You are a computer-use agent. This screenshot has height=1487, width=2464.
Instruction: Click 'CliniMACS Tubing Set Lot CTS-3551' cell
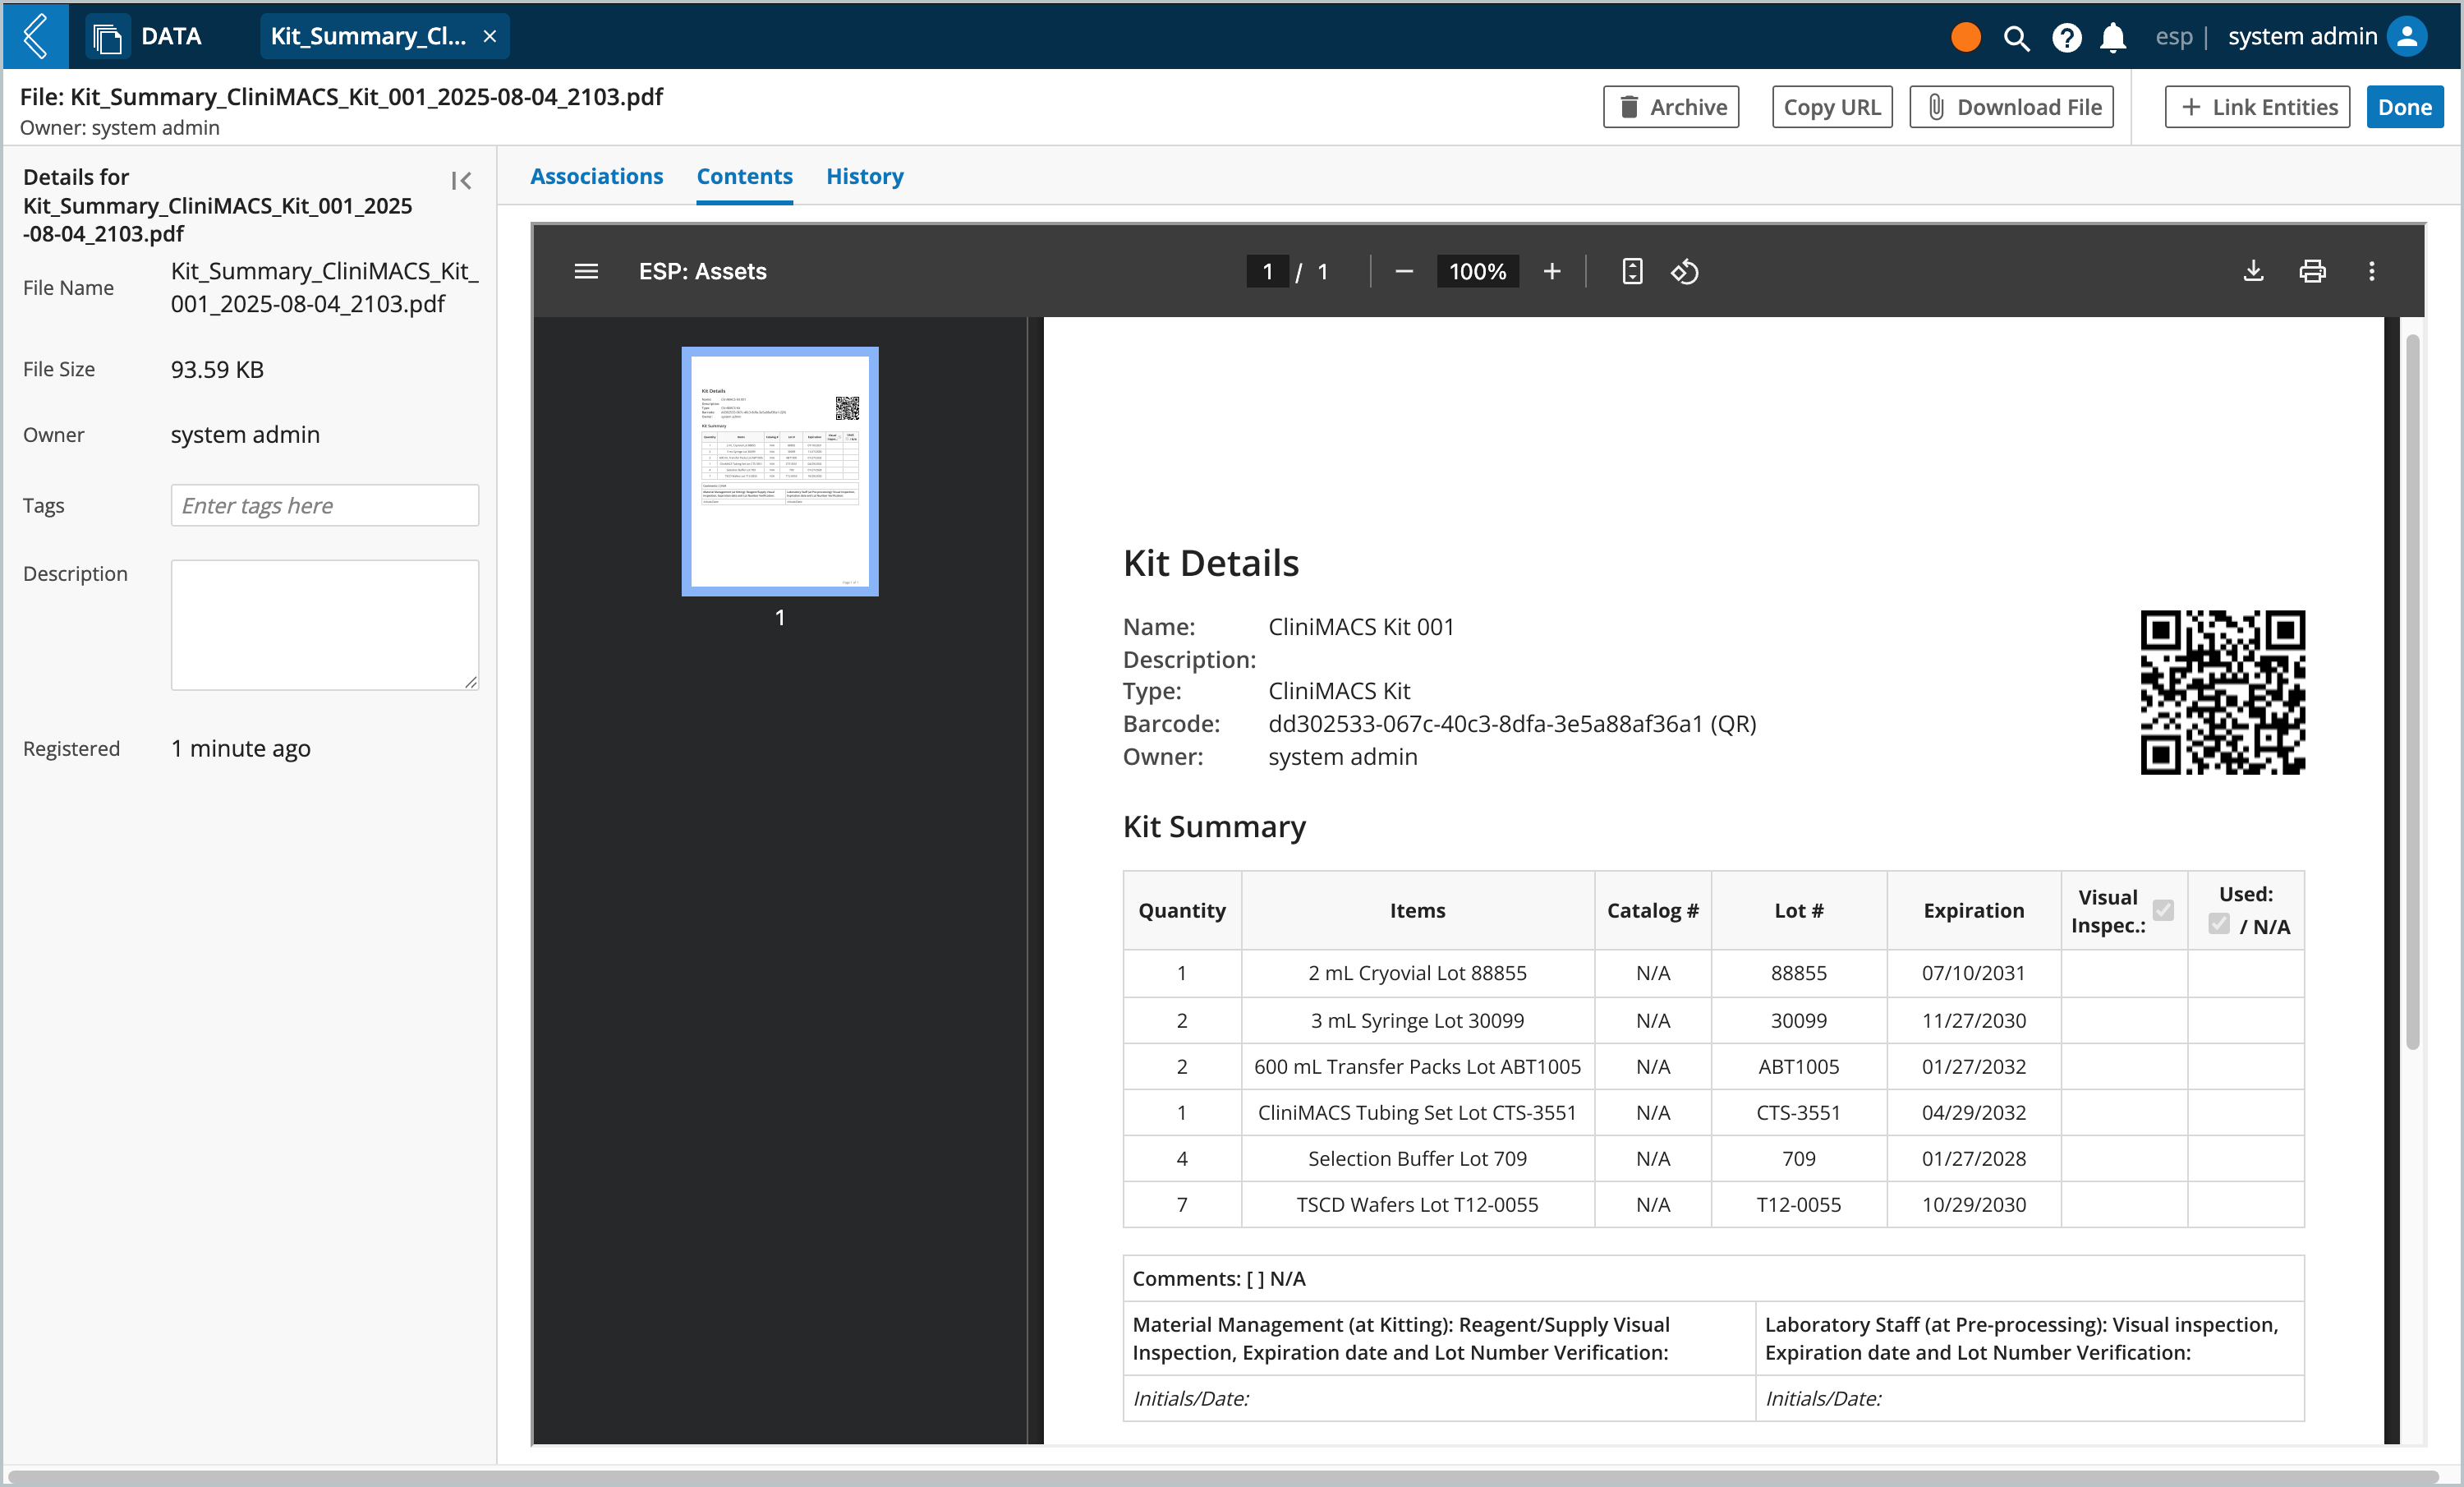(x=1417, y=1112)
